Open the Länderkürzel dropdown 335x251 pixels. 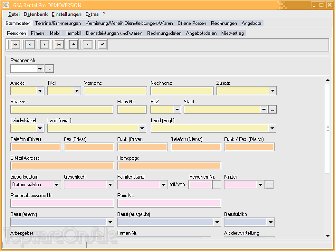[40, 128]
